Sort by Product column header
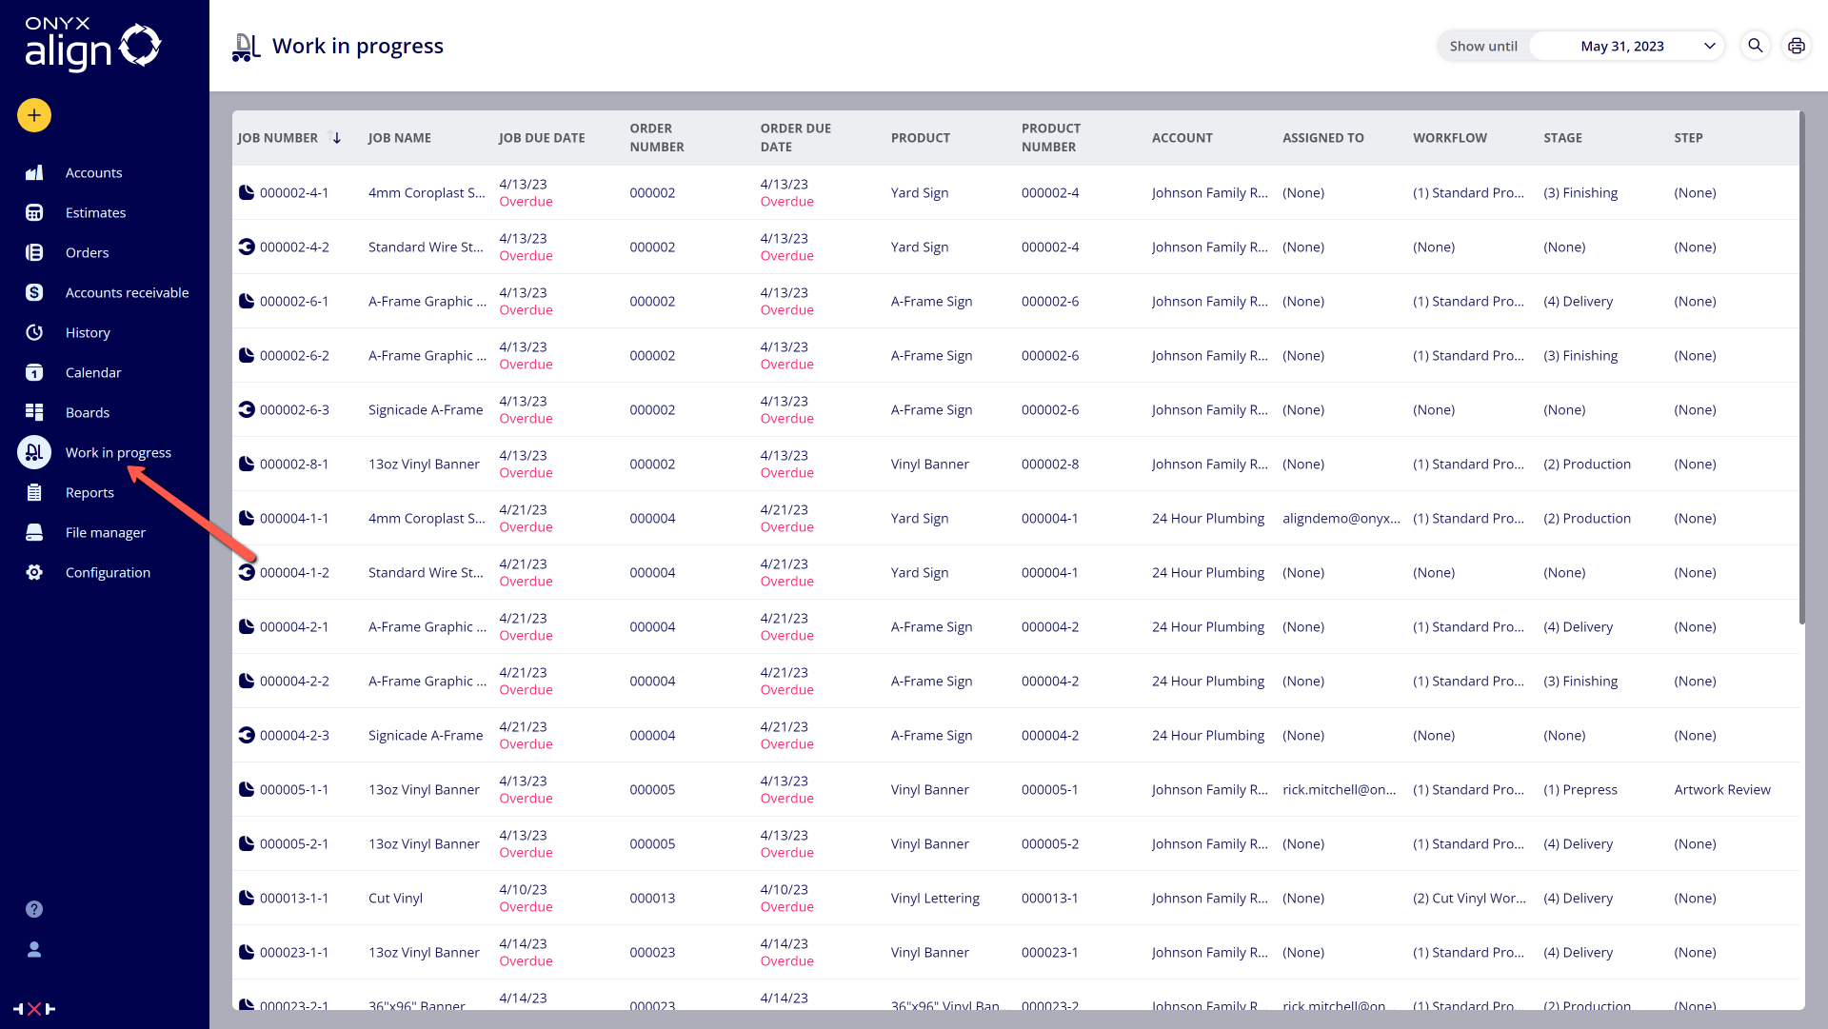Image resolution: width=1828 pixels, height=1029 pixels. pos(921,138)
